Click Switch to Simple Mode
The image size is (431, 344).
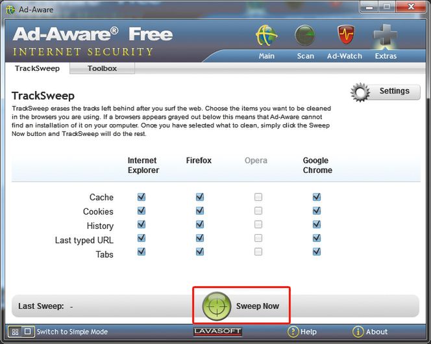(x=72, y=332)
